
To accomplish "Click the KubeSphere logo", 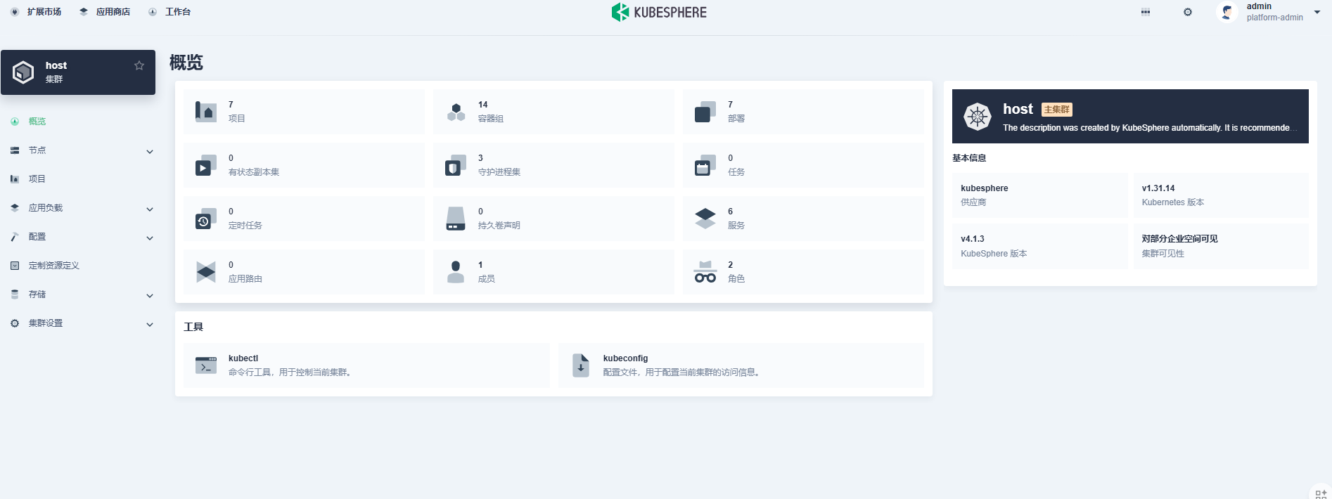I will click(659, 12).
